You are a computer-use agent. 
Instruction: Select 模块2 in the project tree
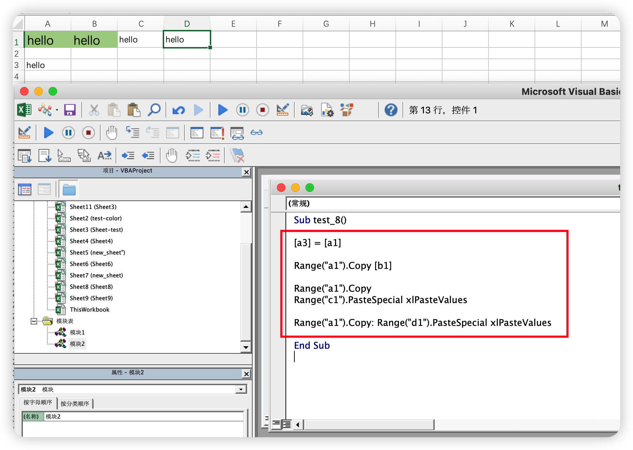pos(77,344)
